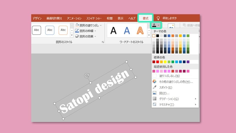Click the rotation handle above the text box
This screenshot has width=236, height=133.
(x=87, y=75)
